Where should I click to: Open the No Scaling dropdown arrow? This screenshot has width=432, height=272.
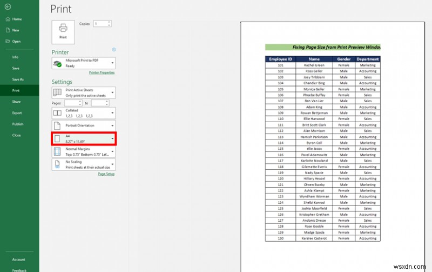(112, 164)
